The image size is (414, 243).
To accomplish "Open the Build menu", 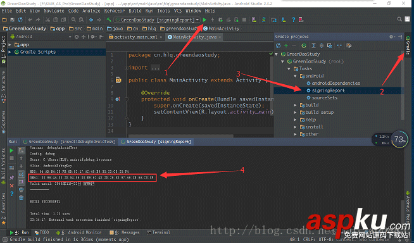I will click(x=135, y=11).
